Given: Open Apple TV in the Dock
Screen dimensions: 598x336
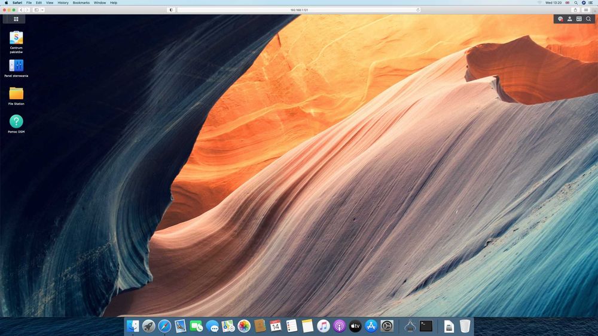Looking at the screenshot, I should point(355,326).
